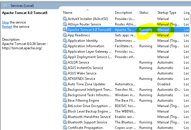Select the Block Level Backup Engine name
The image size is (191, 130).
point(90,111)
